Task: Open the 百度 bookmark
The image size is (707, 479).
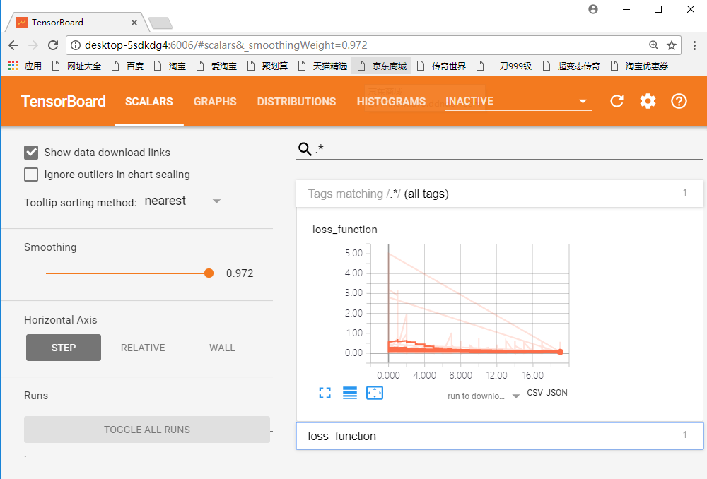Action: point(127,66)
